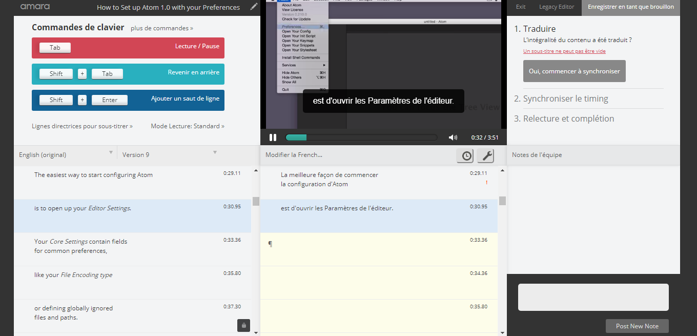
Task: Click the French subtitle list scrollbar thumb
Action: coord(502,201)
